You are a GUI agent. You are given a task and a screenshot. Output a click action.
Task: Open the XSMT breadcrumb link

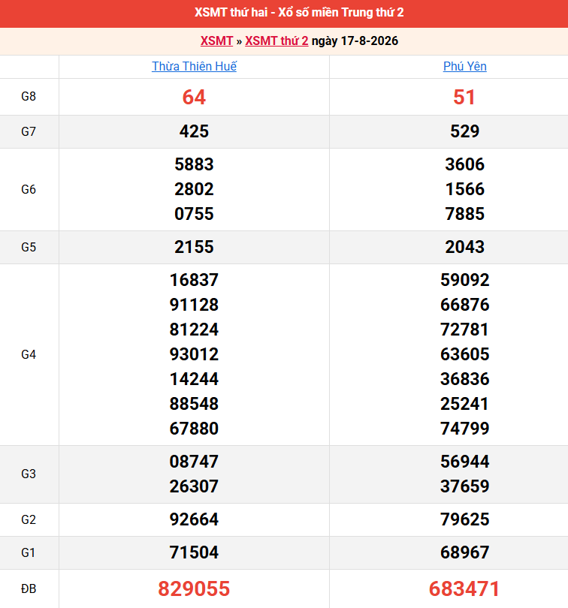click(x=216, y=41)
